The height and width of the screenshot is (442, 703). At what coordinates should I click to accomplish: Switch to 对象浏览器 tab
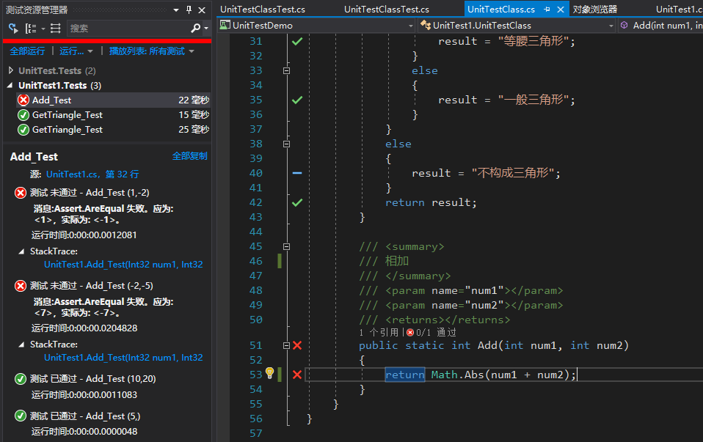pyautogui.click(x=595, y=10)
